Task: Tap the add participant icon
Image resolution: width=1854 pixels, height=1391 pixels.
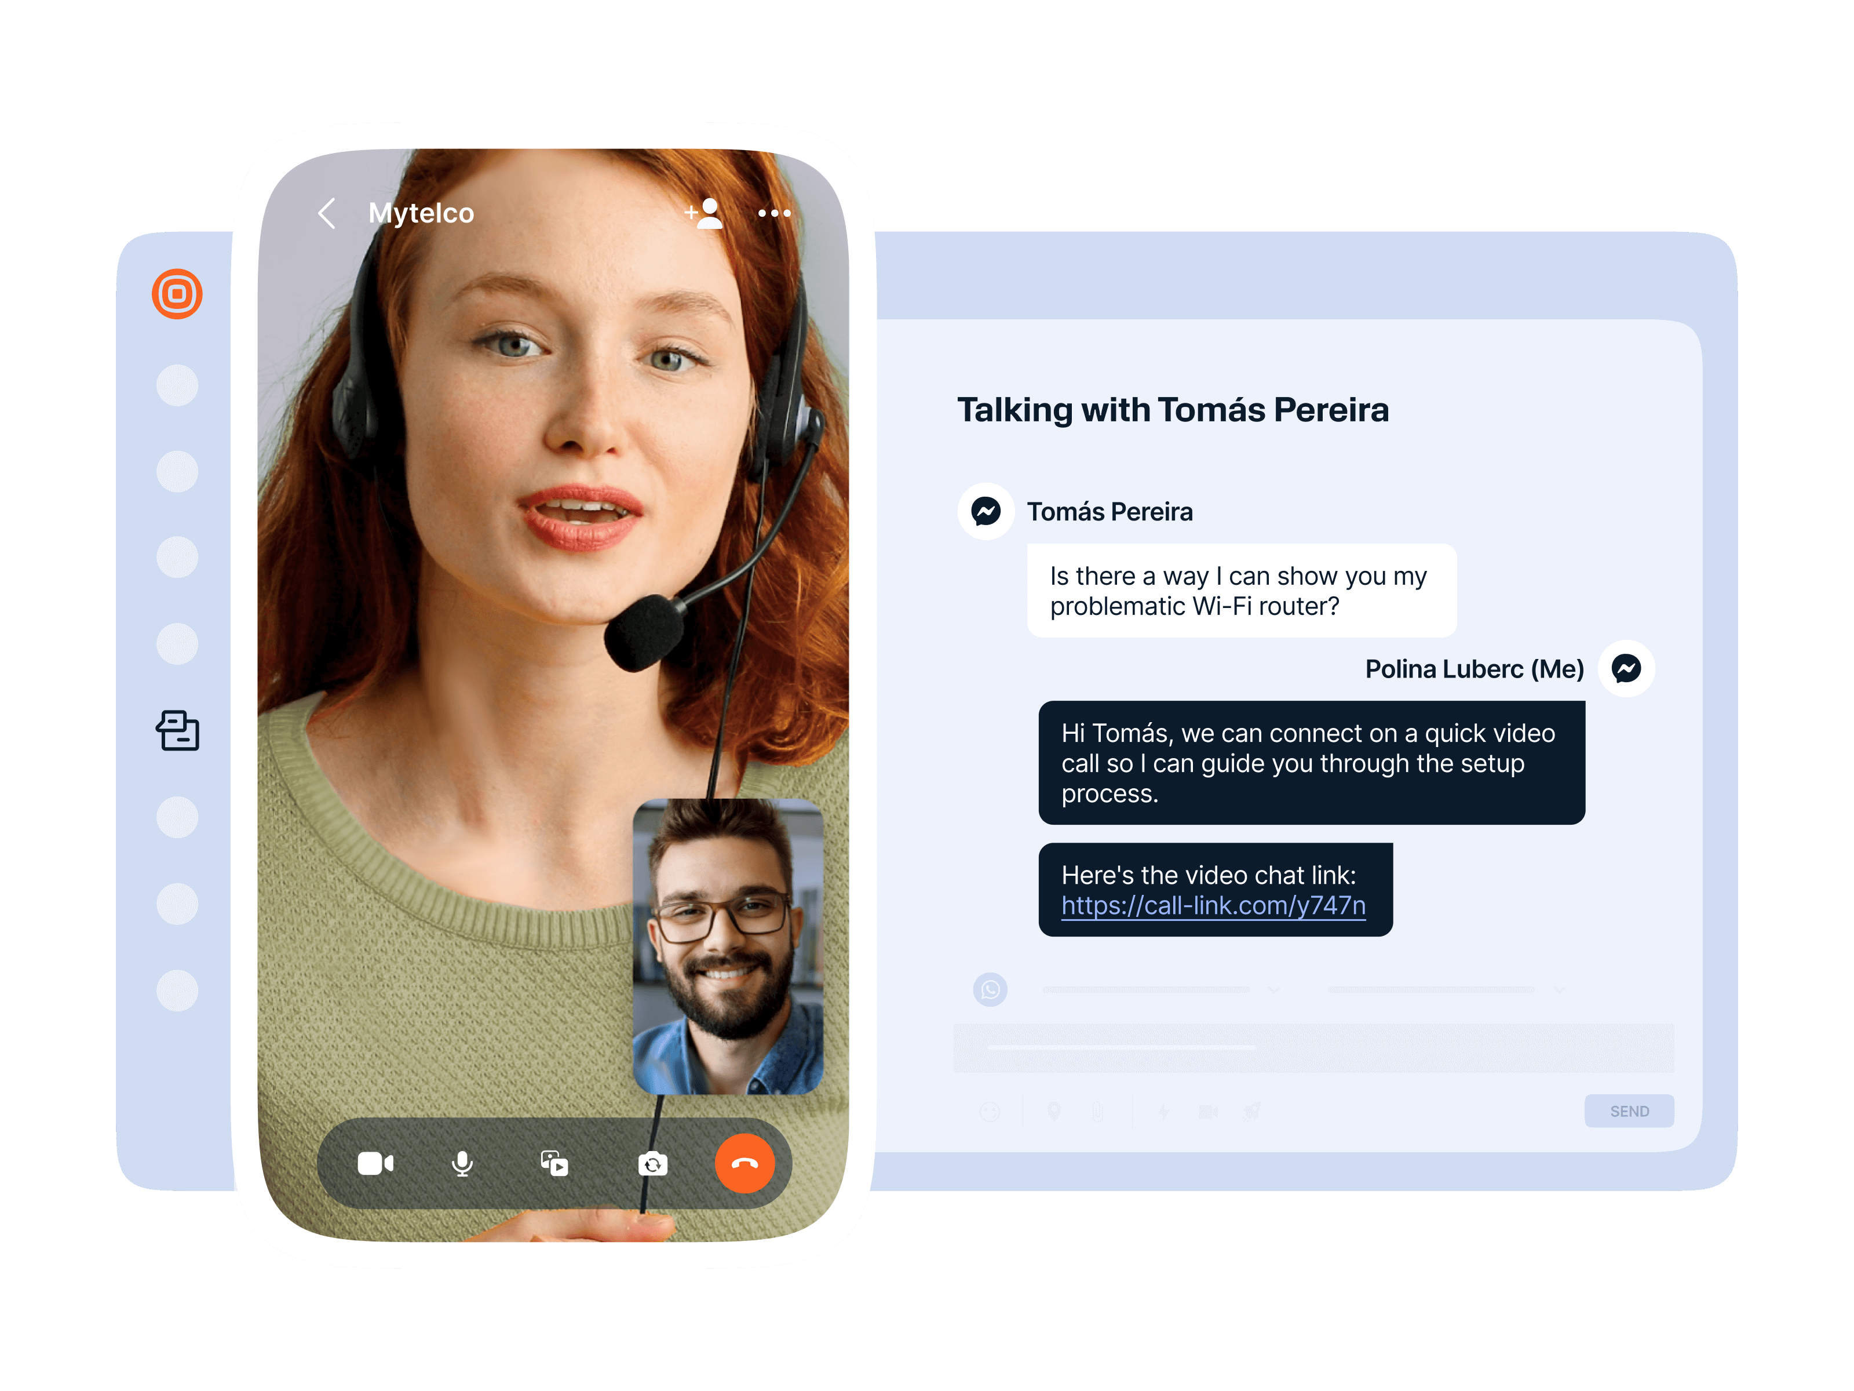Action: [704, 214]
